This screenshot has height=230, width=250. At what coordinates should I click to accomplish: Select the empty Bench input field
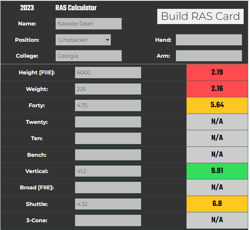tap(108, 155)
